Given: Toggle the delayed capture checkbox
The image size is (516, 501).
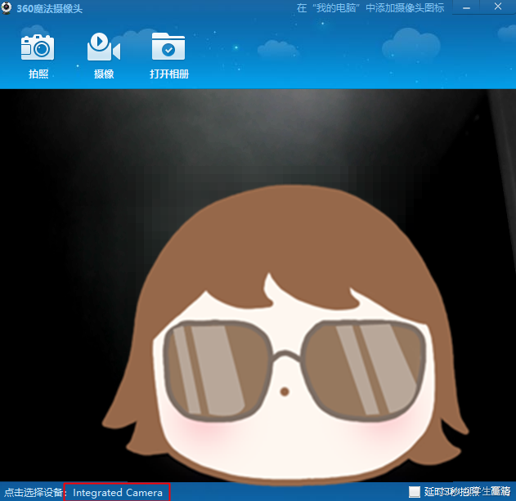Looking at the screenshot, I should click(415, 492).
